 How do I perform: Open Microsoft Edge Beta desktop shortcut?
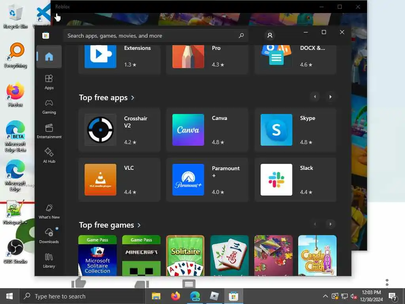(15, 137)
